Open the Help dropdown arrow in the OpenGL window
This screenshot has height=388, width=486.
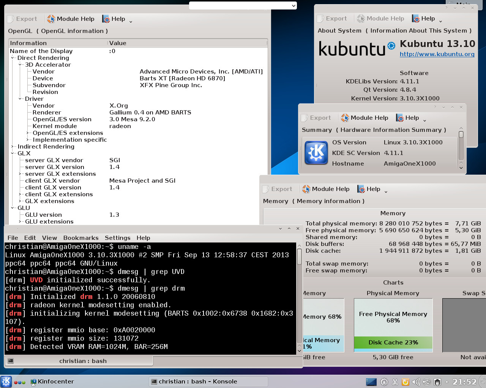[131, 22]
